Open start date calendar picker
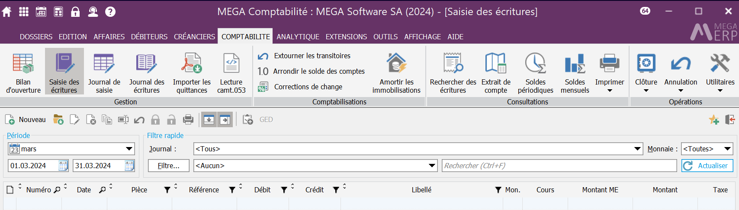The image size is (739, 210). [64, 166]
